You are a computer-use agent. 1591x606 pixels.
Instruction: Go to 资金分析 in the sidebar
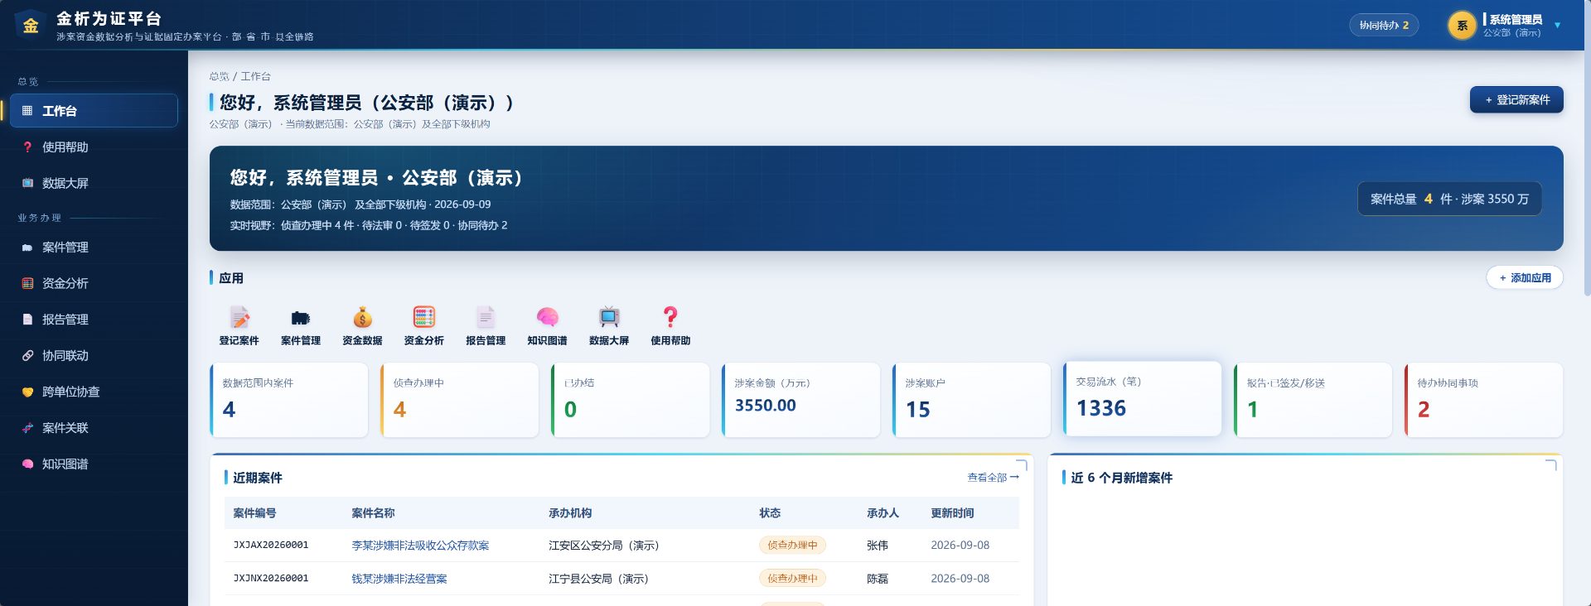coord(94,283)
